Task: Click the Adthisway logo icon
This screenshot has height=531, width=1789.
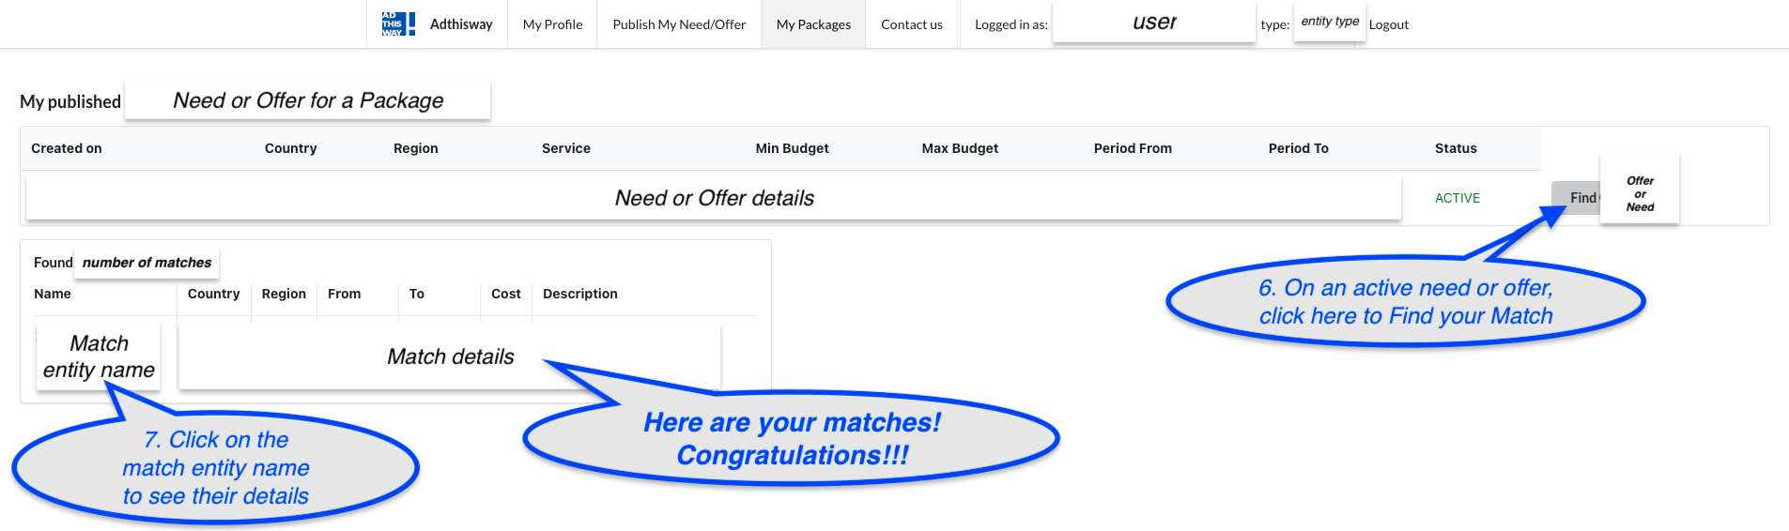Action: click(398, 23)
